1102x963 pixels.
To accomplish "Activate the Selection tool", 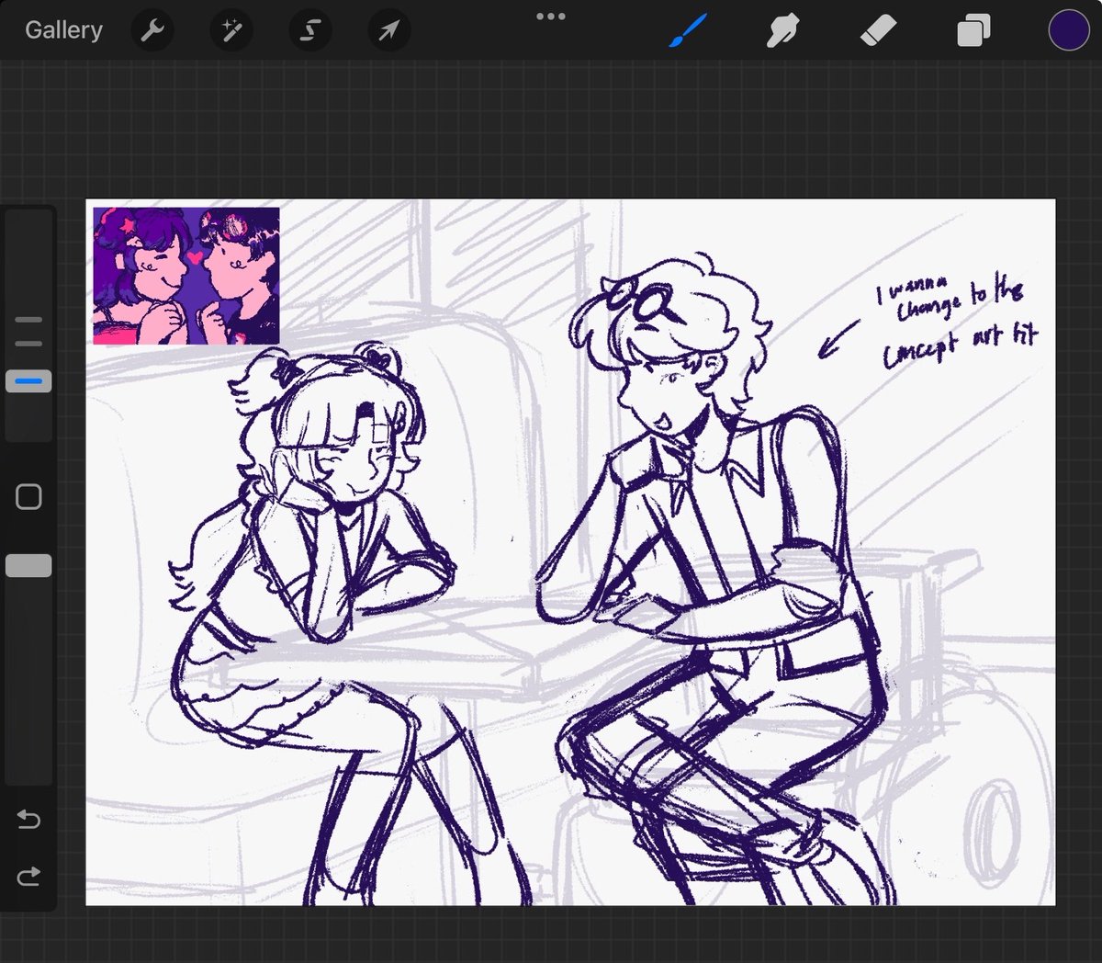I will tap(310, 31).
